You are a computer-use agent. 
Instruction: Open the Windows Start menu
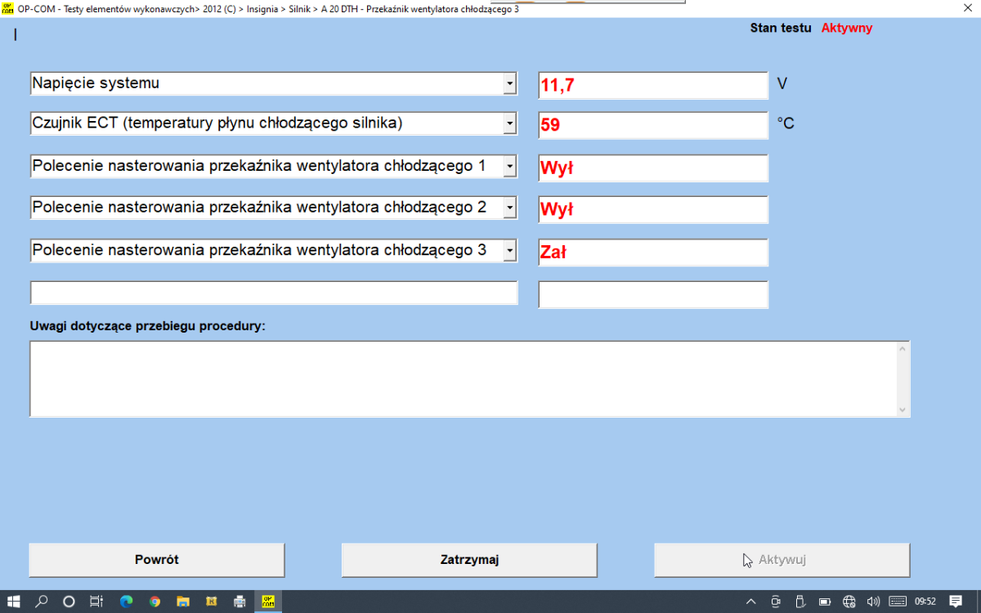[x=14, y=602]
